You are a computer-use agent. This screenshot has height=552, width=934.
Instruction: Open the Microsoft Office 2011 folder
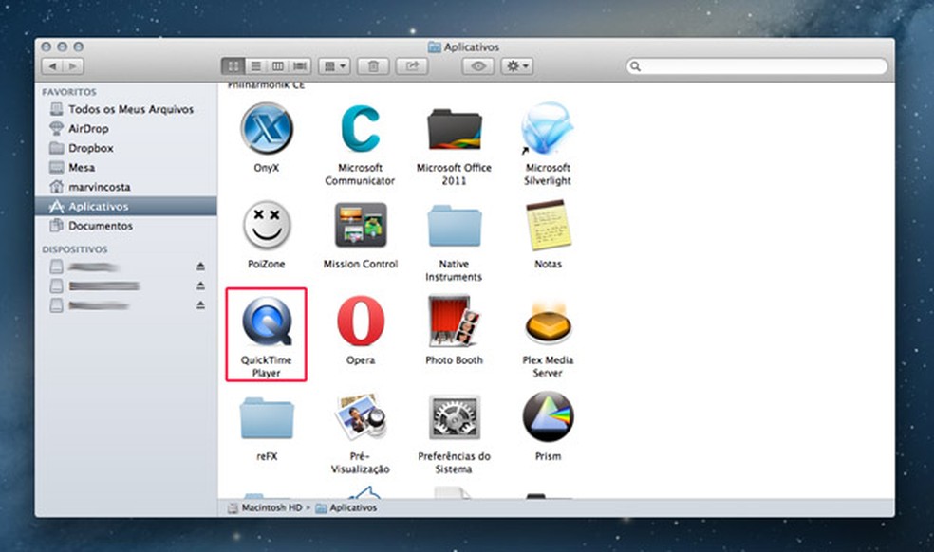pyautogui.click(x=454, y=129)
